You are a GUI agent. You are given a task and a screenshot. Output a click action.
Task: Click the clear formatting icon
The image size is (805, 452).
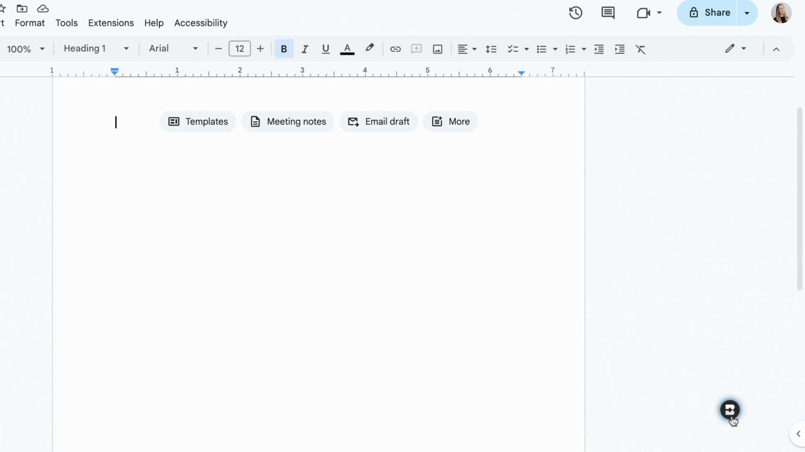click(640, 49)
